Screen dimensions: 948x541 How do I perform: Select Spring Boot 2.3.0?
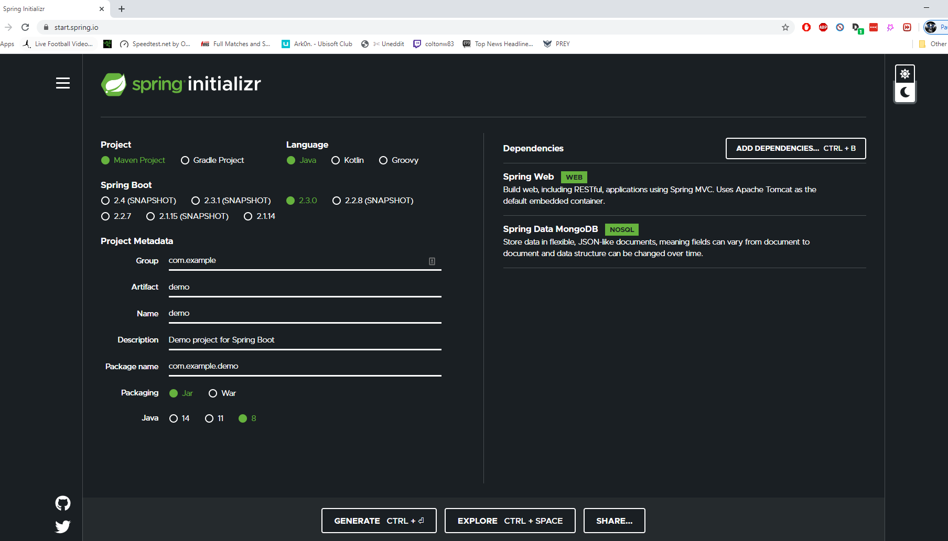[x=301, y=201]
